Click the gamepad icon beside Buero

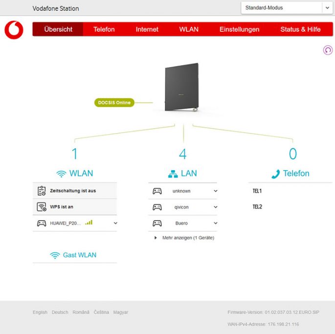coord(157,223)
